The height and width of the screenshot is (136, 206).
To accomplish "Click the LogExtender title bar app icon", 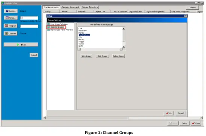I will coord(3,3).
